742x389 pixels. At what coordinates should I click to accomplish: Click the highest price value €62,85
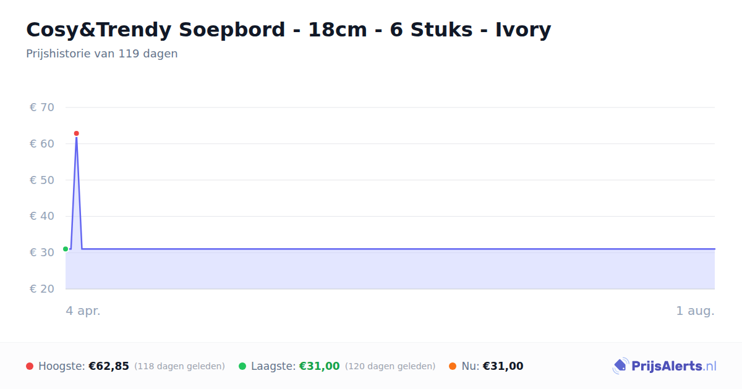click(109, 366)
